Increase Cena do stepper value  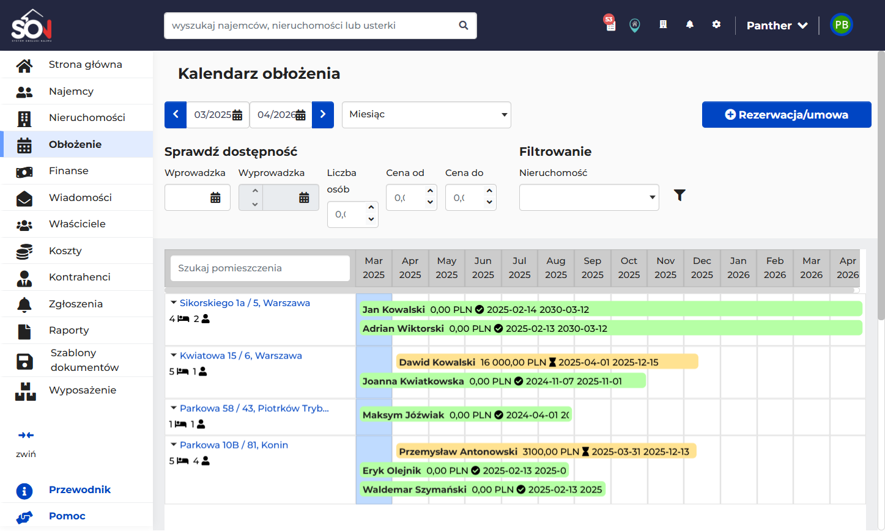pyautogui.click(x=489, y=191)
